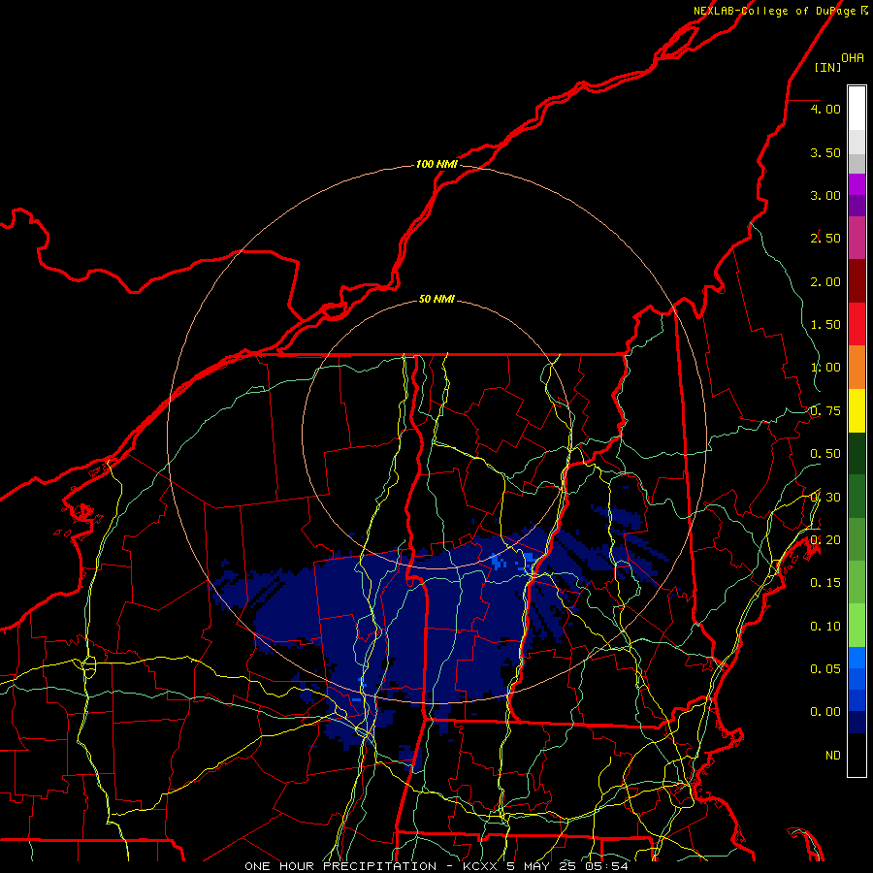This screenshot has height=873, width=873.
Task: Click the [IN] units label
Action: click(x=828, y=67)
